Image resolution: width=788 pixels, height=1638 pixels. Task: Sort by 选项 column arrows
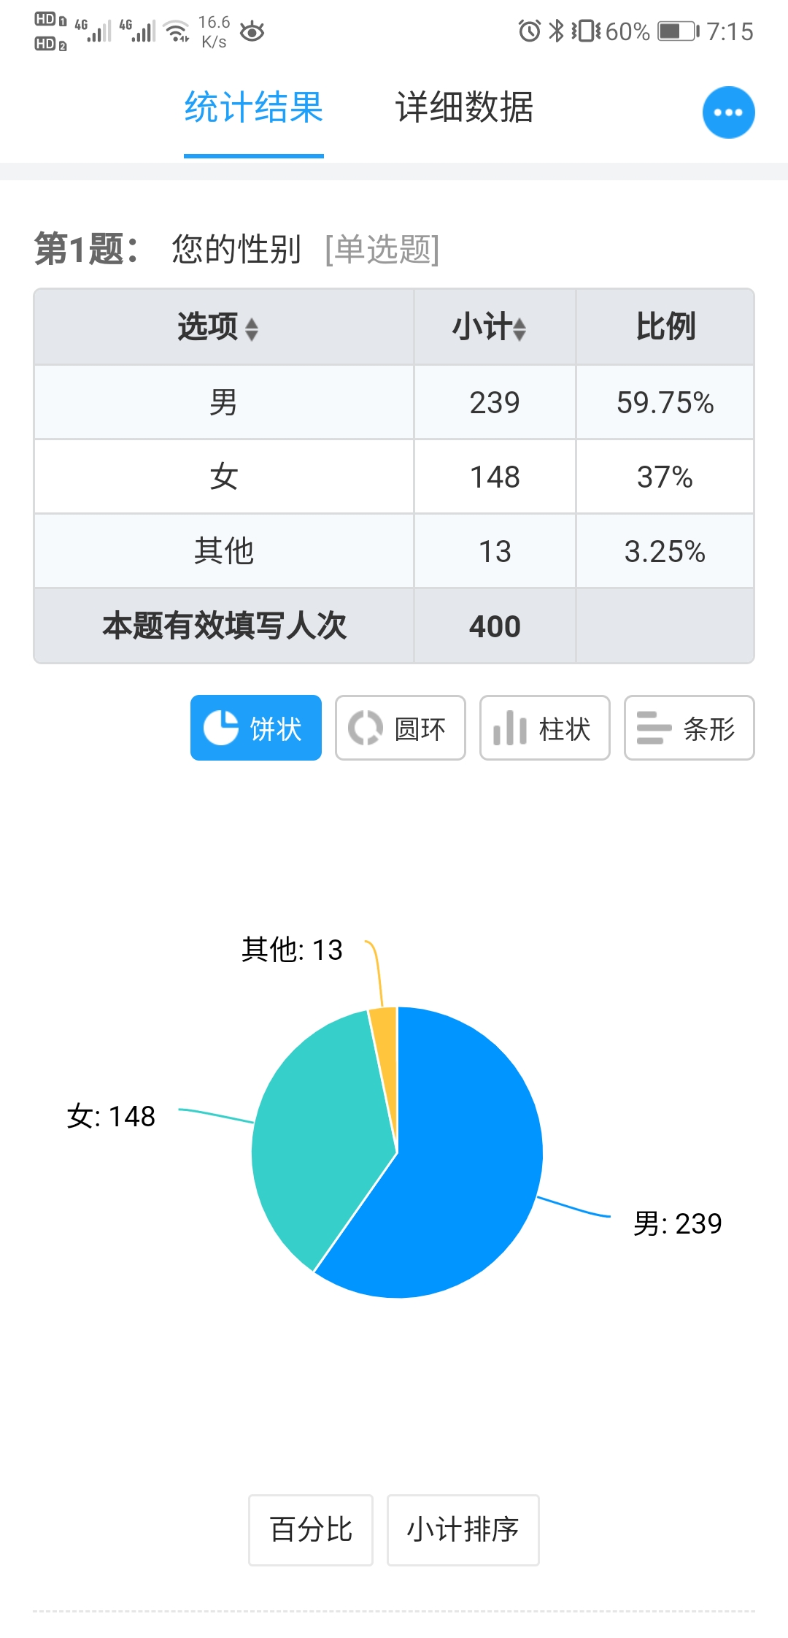tap(252, 329)
